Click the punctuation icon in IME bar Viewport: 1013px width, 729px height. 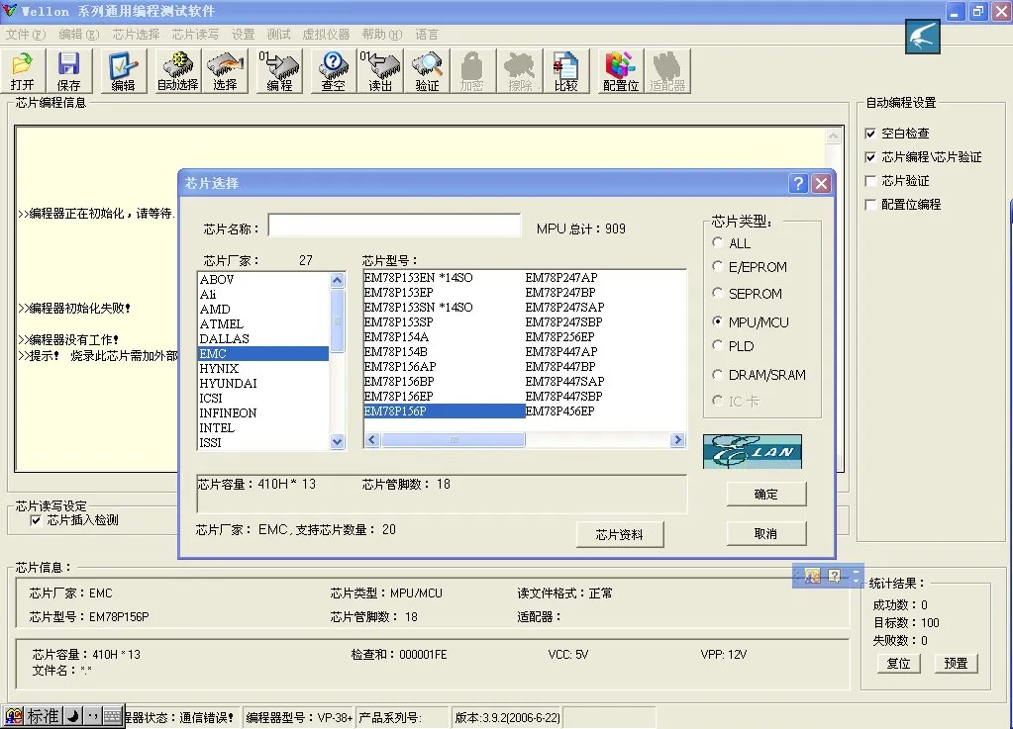(x=92, y=716)
